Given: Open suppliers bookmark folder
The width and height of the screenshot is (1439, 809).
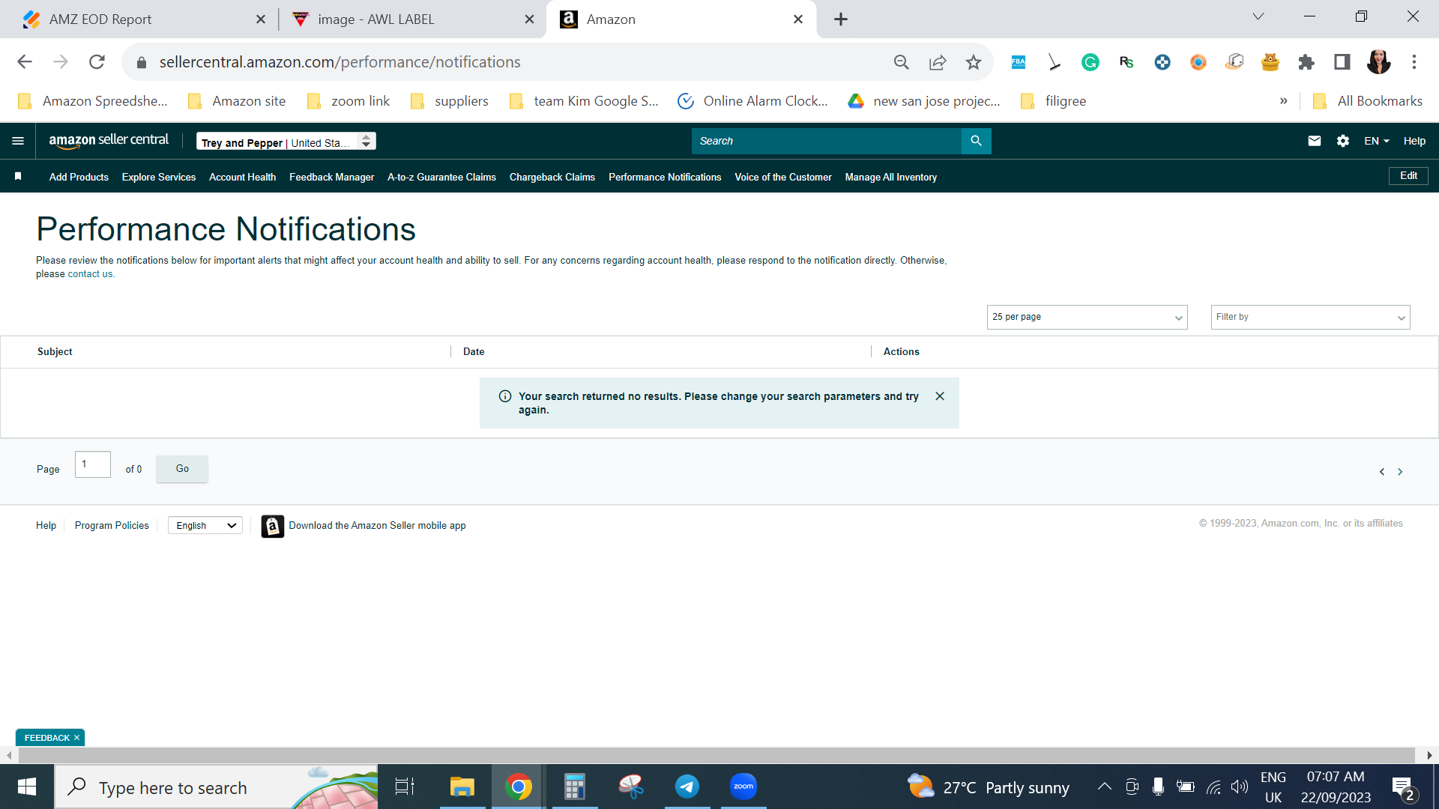Looking at the screenshot, I should click(449, 101).
